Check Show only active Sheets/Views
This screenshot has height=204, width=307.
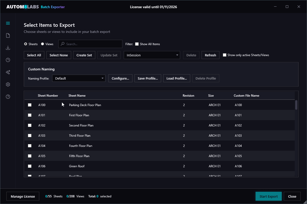pyautogui.click(x=225, y=55)
